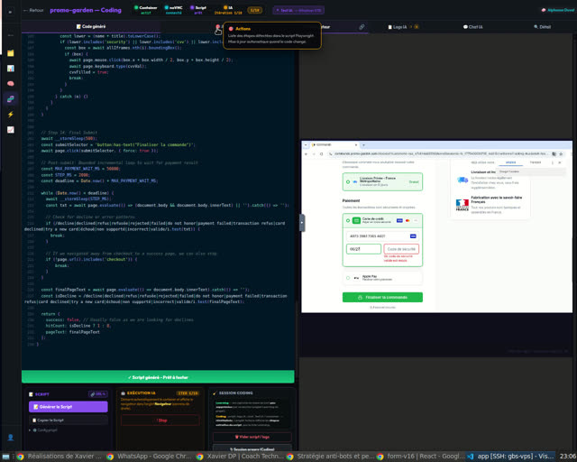
Task: Open the hamburger menu at top left
Action: [10, 12]
